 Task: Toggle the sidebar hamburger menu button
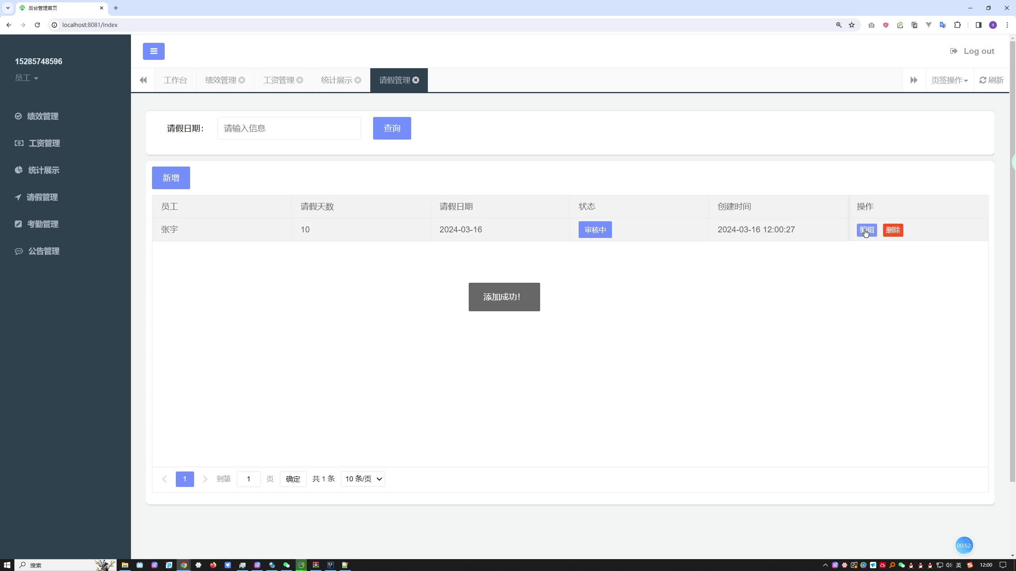(154, 51)
